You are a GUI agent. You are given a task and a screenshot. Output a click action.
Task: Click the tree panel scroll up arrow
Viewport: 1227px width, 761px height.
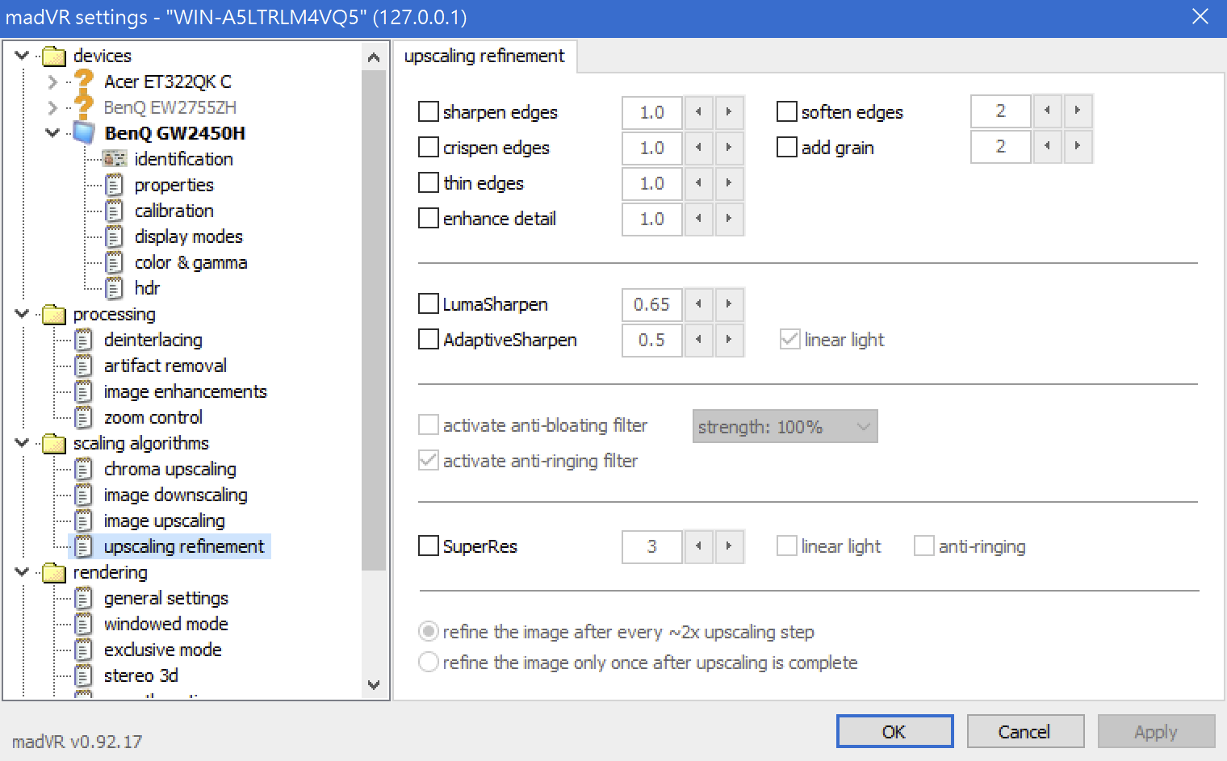[373, 56]
